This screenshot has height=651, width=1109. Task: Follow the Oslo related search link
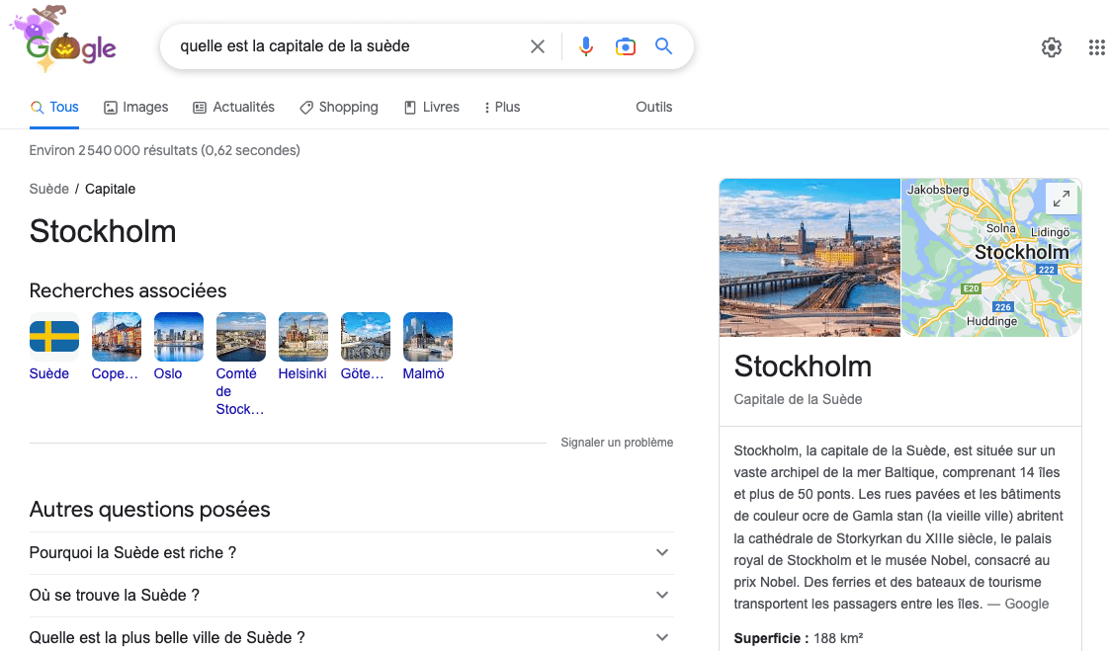click(x=168, y=373)
